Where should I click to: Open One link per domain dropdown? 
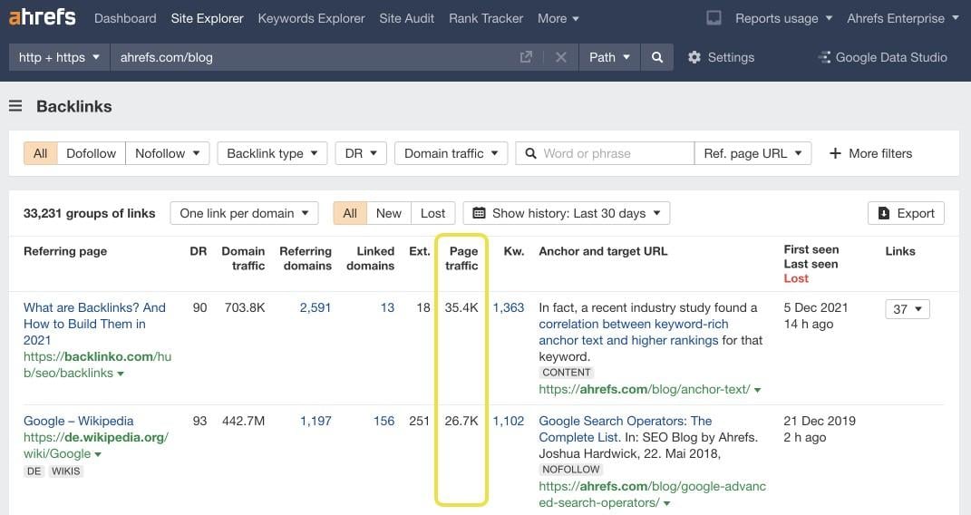[x=244, y=213]
